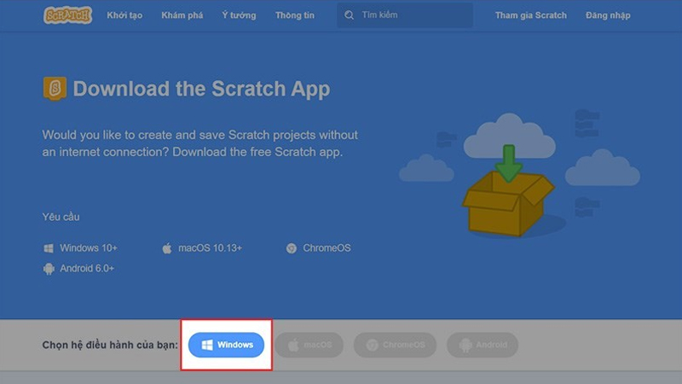This screenshot has width=682, height=384.
Task: Open the Ý tưởng menu item
Action: pyautogui.click(x=239, y=15)
